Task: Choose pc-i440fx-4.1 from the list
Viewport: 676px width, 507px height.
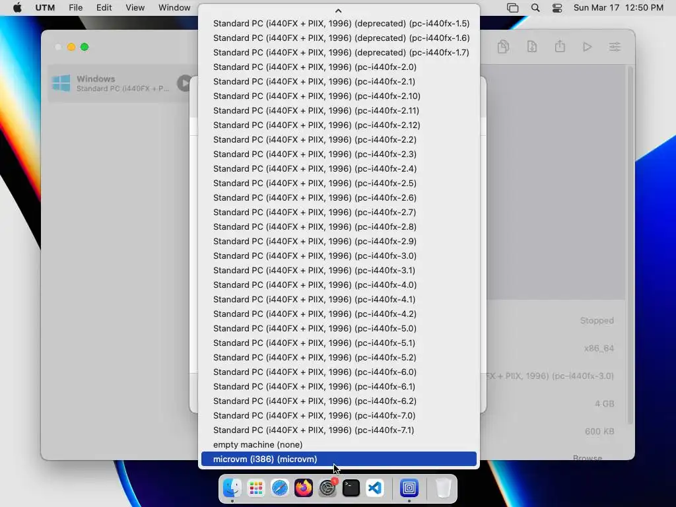Action: [x=339, y=299]
